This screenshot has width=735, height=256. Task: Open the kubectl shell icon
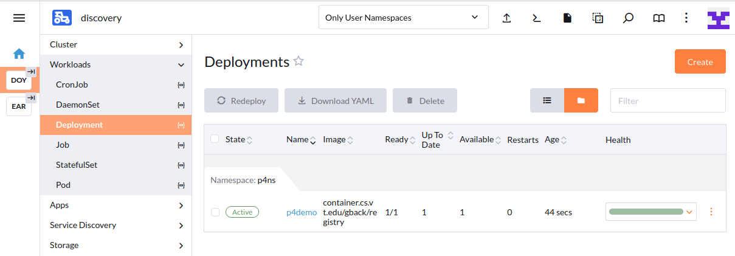coord(536,18)
